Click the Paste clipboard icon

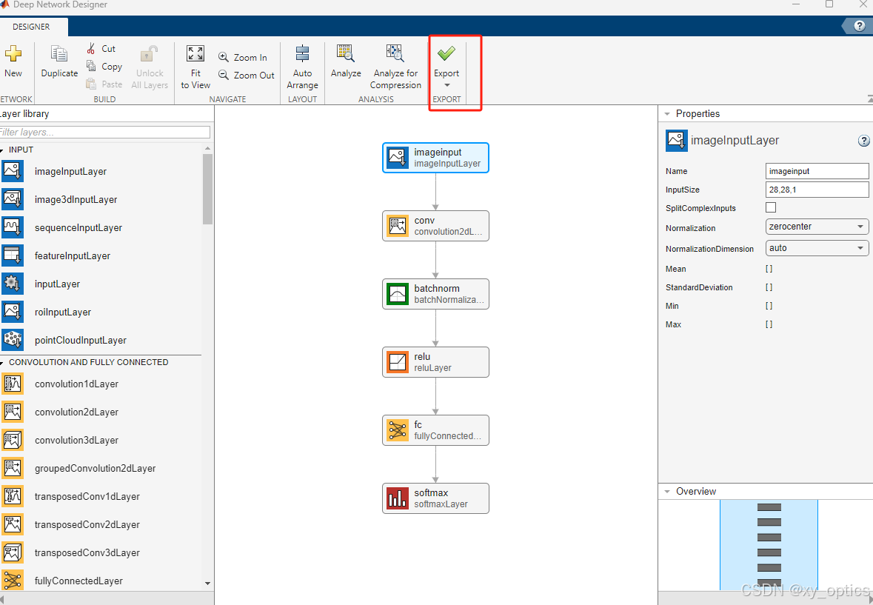[x=91, y=84]
